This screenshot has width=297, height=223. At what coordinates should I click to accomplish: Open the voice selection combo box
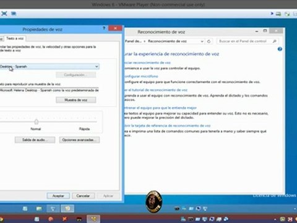(x=49, y=66)
